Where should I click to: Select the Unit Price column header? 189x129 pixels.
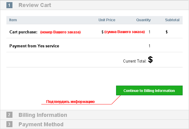pos(107,20)
